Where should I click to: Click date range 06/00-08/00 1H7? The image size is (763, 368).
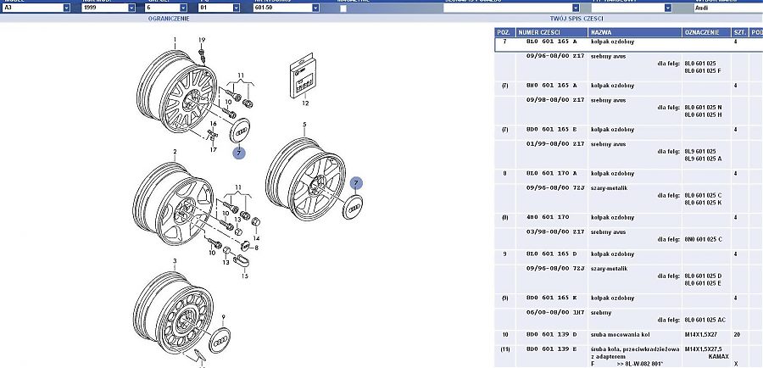point(555,313)
